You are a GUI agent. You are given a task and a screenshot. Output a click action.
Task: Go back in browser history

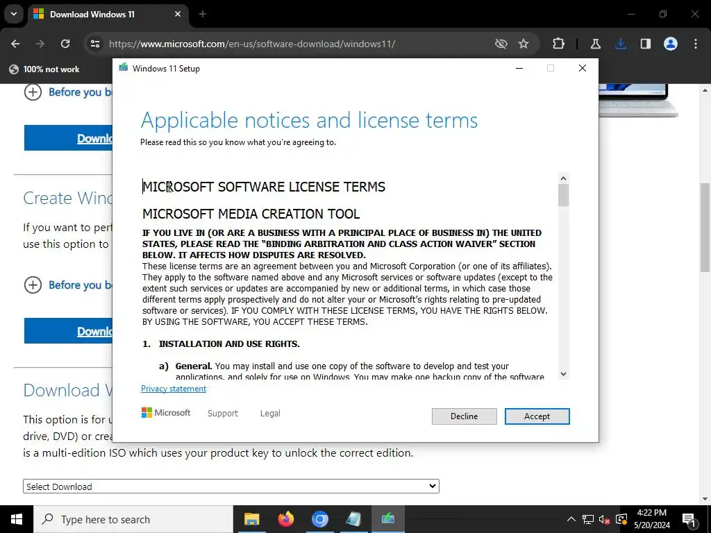[15, 44]
